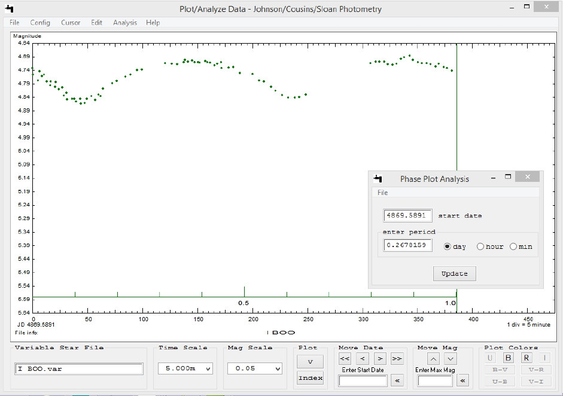Click the 'I BOO' star name label
The height and width of the screenshot is (396, 563).
(x=281, y=333)
